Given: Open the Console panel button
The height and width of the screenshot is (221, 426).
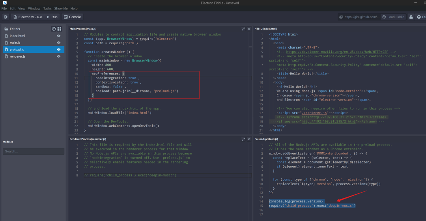Looking at the screenshot, I should click(72, 17).
